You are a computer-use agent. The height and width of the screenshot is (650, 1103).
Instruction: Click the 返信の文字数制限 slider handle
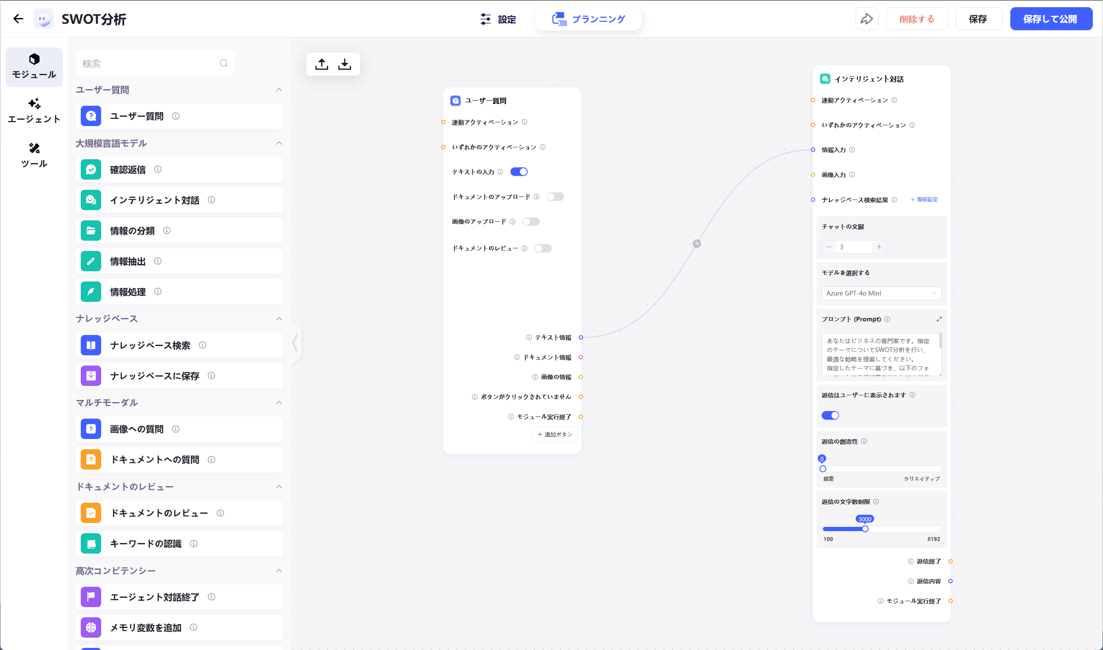tap(865, 529)
